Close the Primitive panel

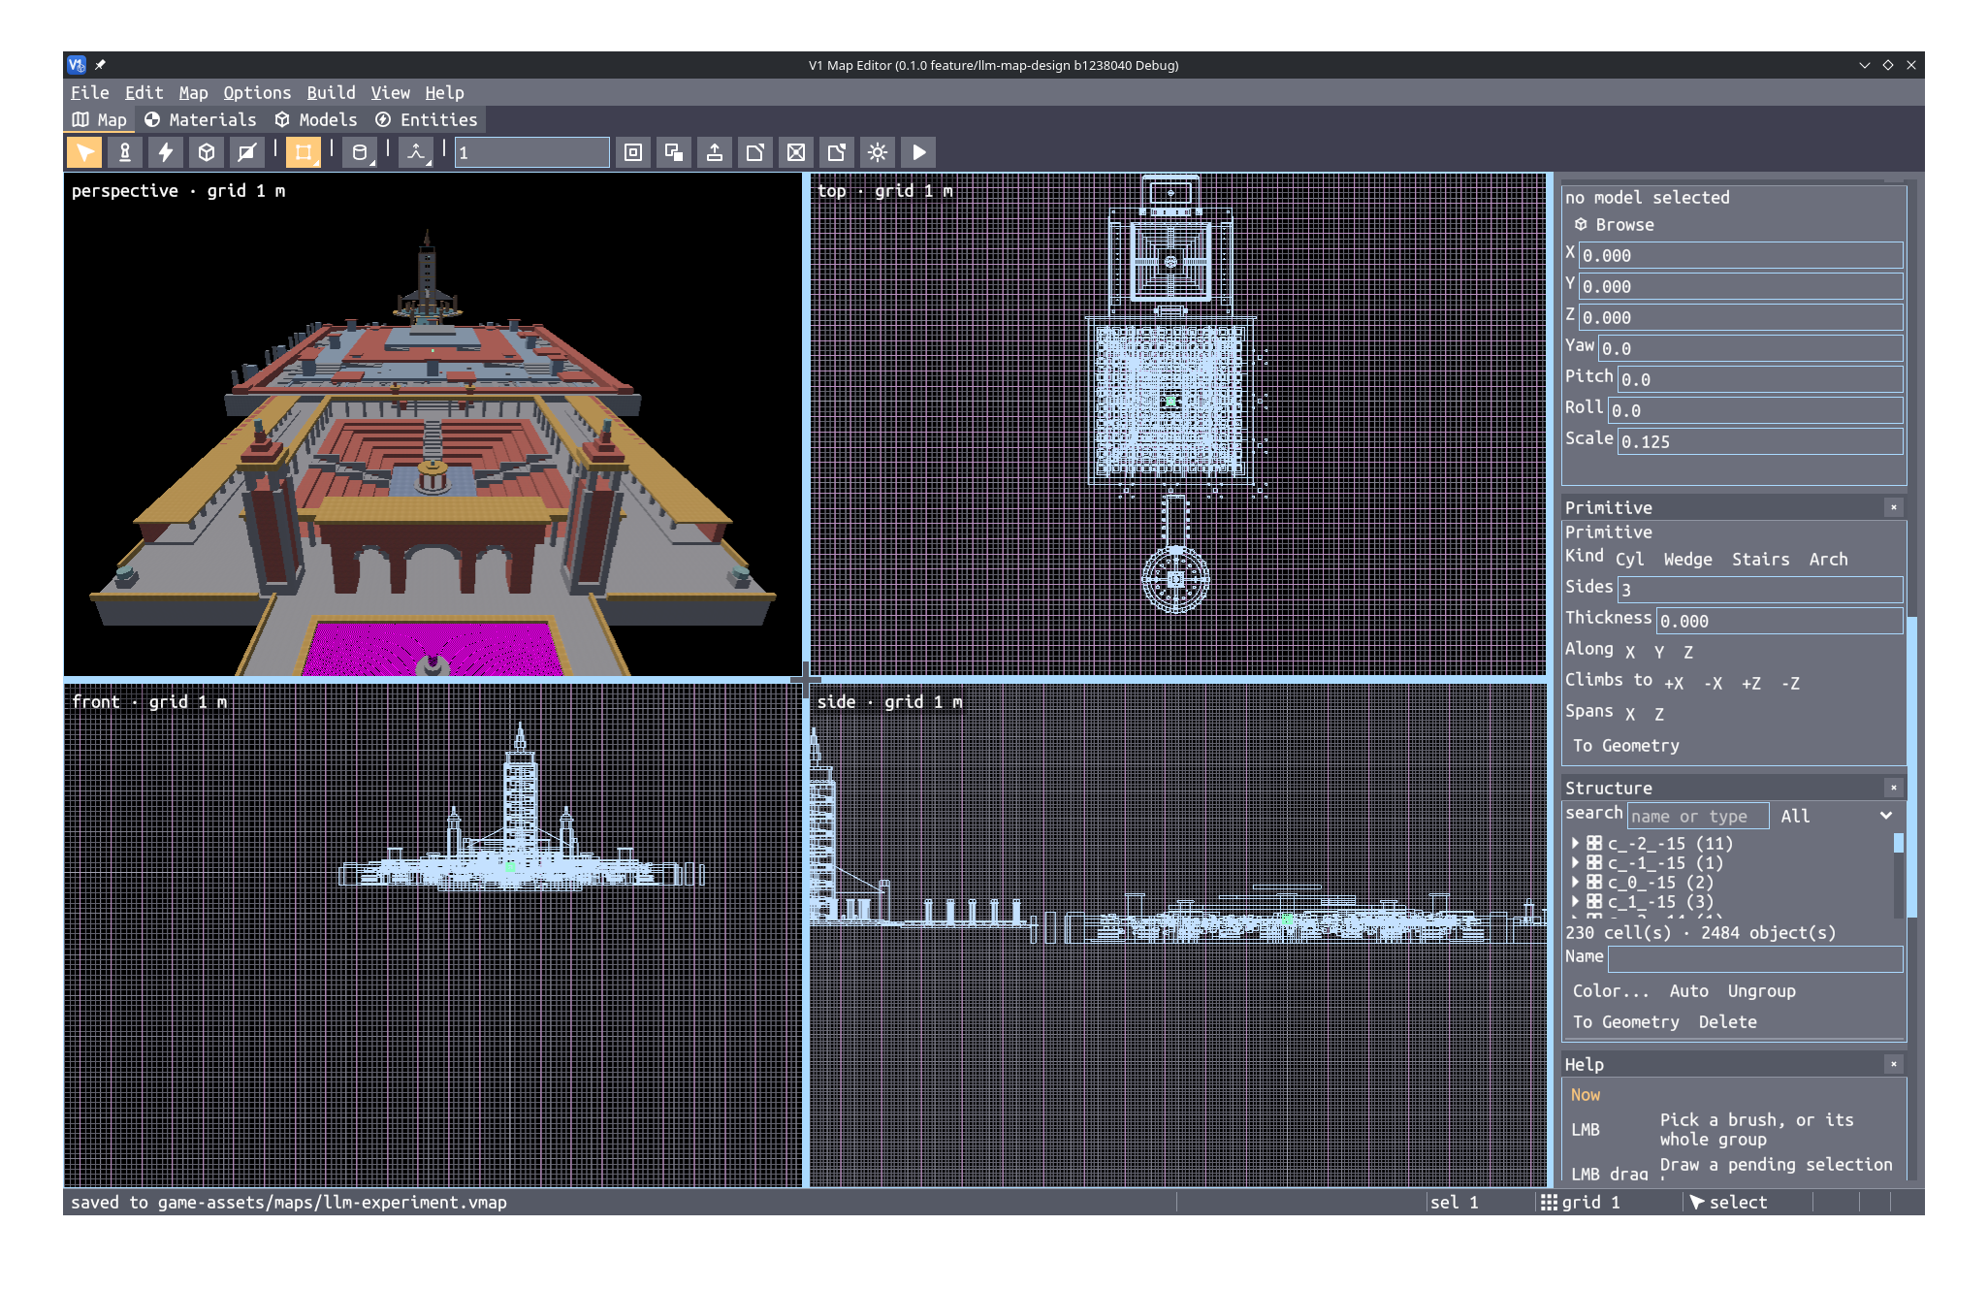[x=1893, y=507]
